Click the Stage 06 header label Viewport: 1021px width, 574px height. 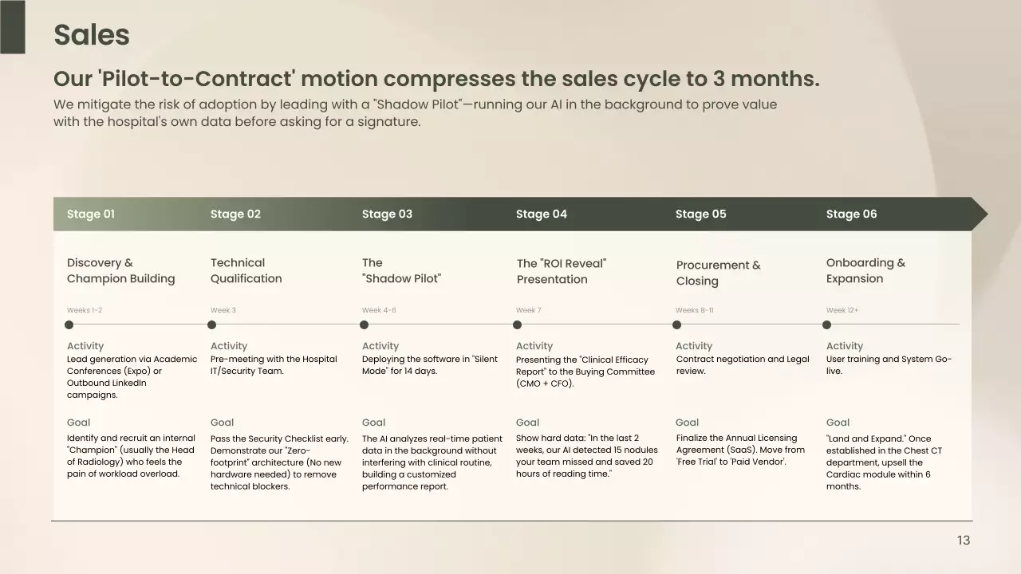(x=851, y=214)
